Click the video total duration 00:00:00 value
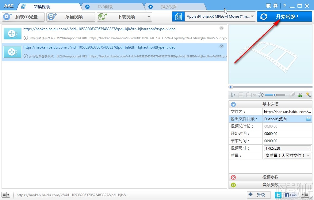This screenshot has height=200, width=314. point(271,126)
